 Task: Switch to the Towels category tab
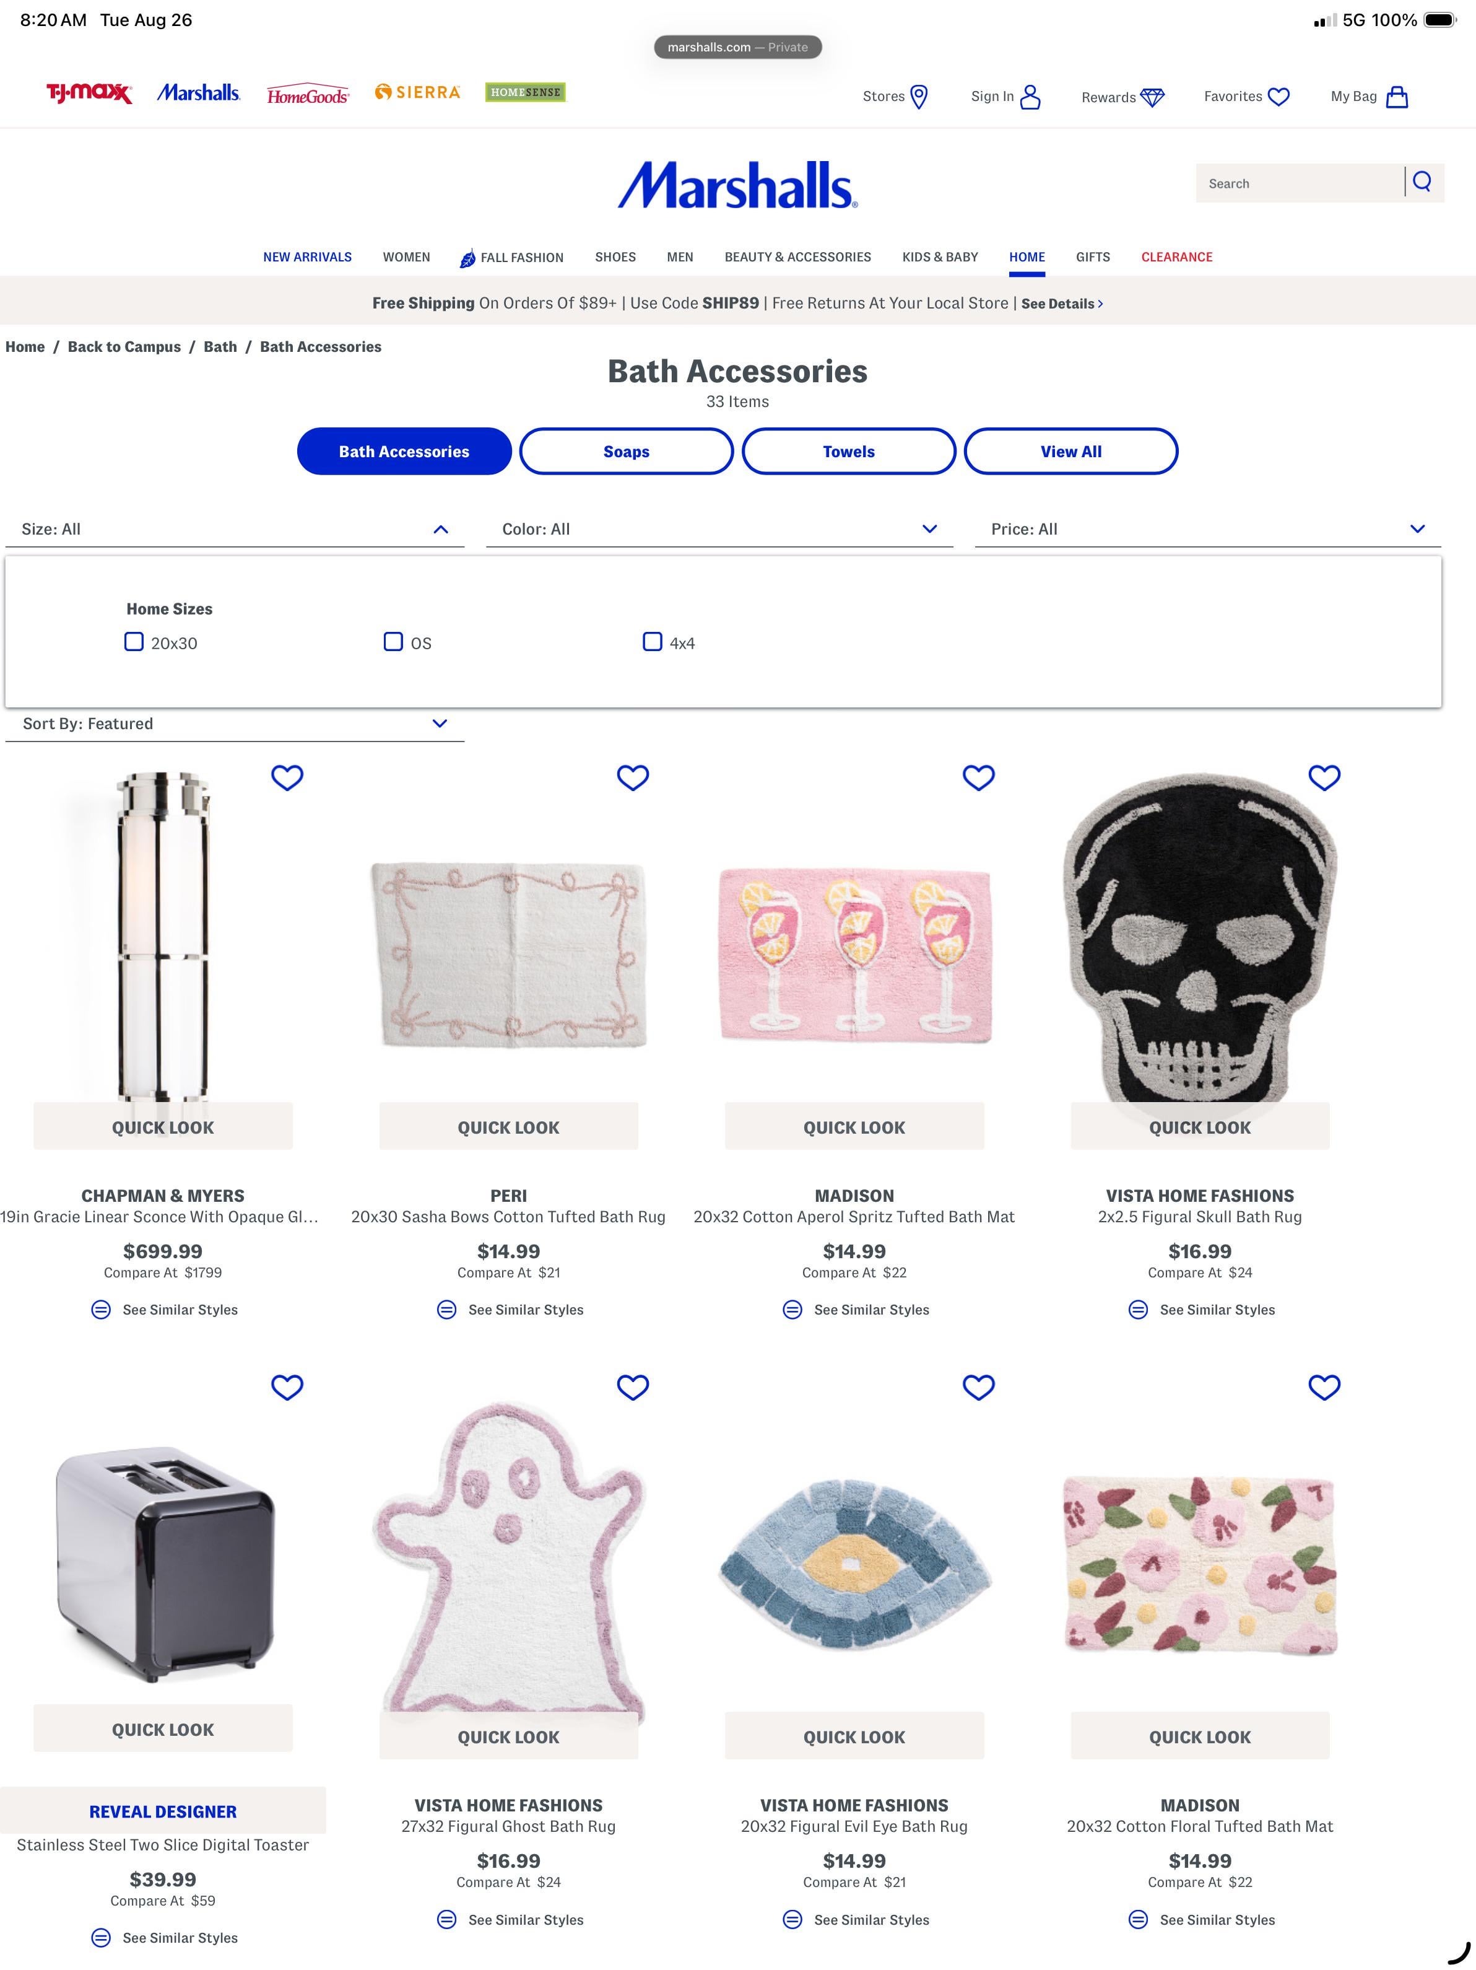click(848, 452)
